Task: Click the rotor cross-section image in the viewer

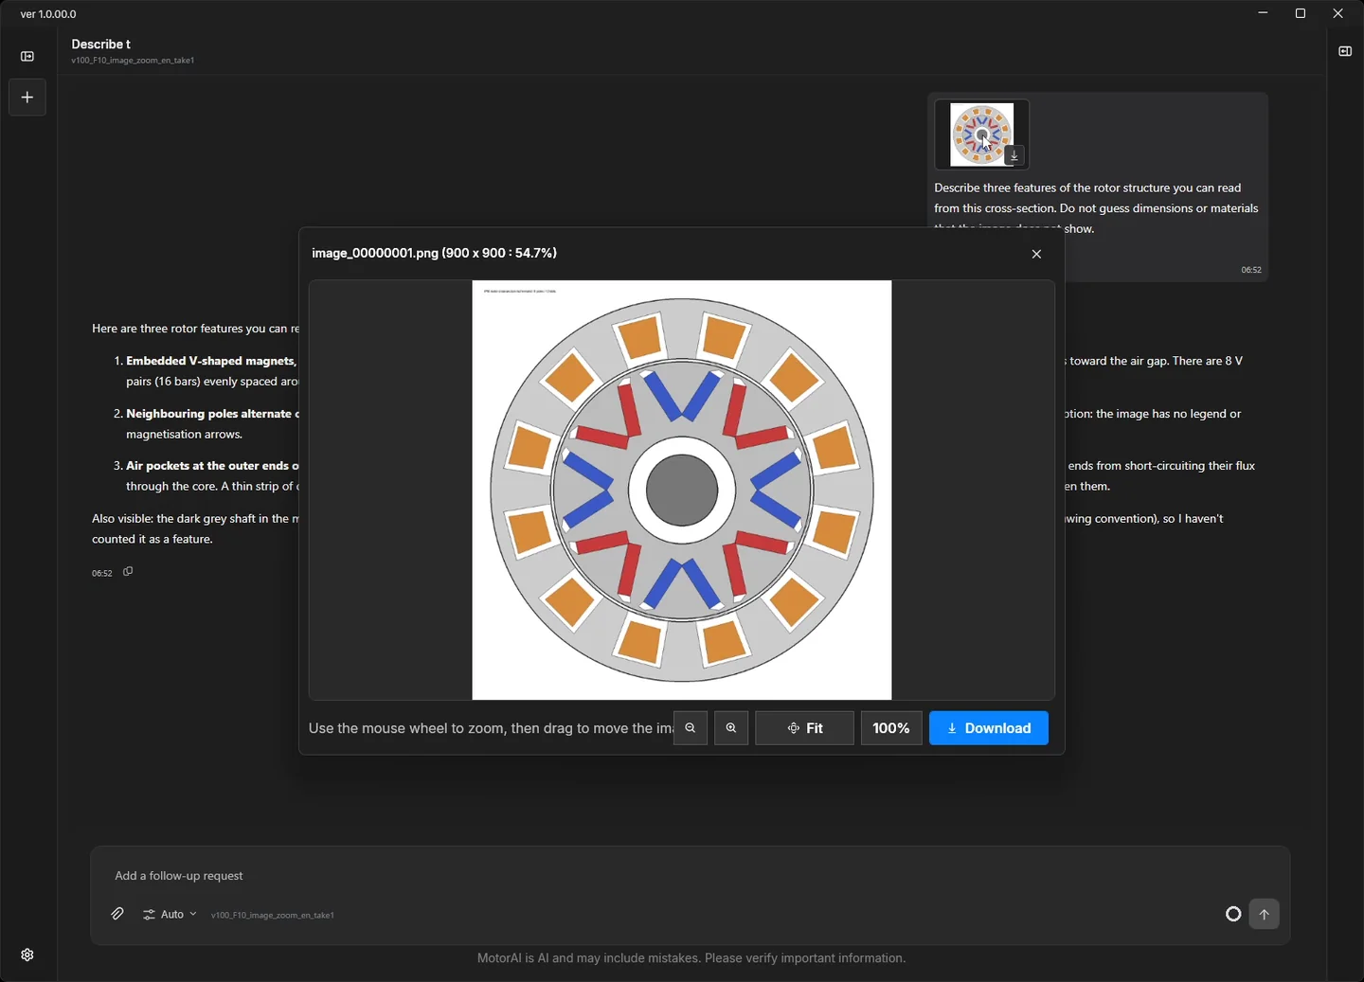Action: 682,490
